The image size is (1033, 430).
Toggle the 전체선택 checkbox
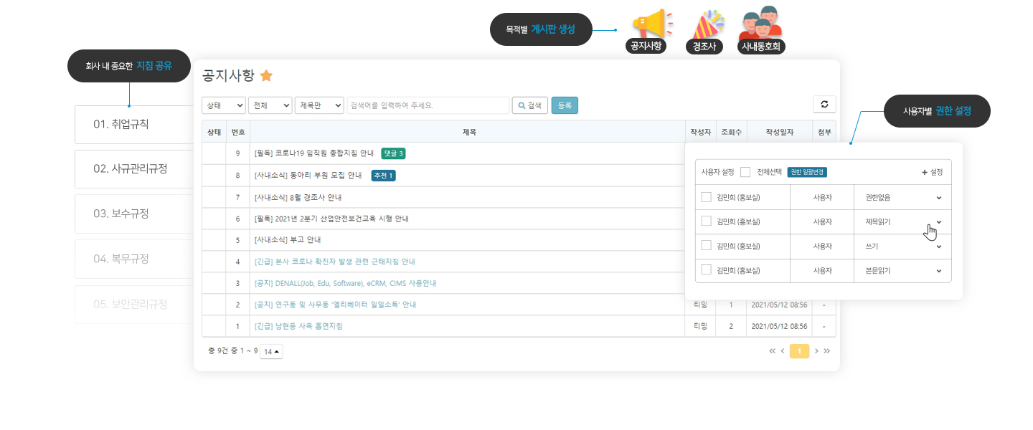point(745,172)
